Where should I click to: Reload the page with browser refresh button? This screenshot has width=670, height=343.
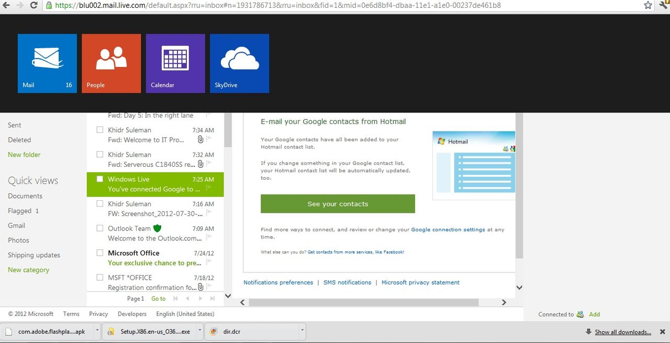click(34, 5)
